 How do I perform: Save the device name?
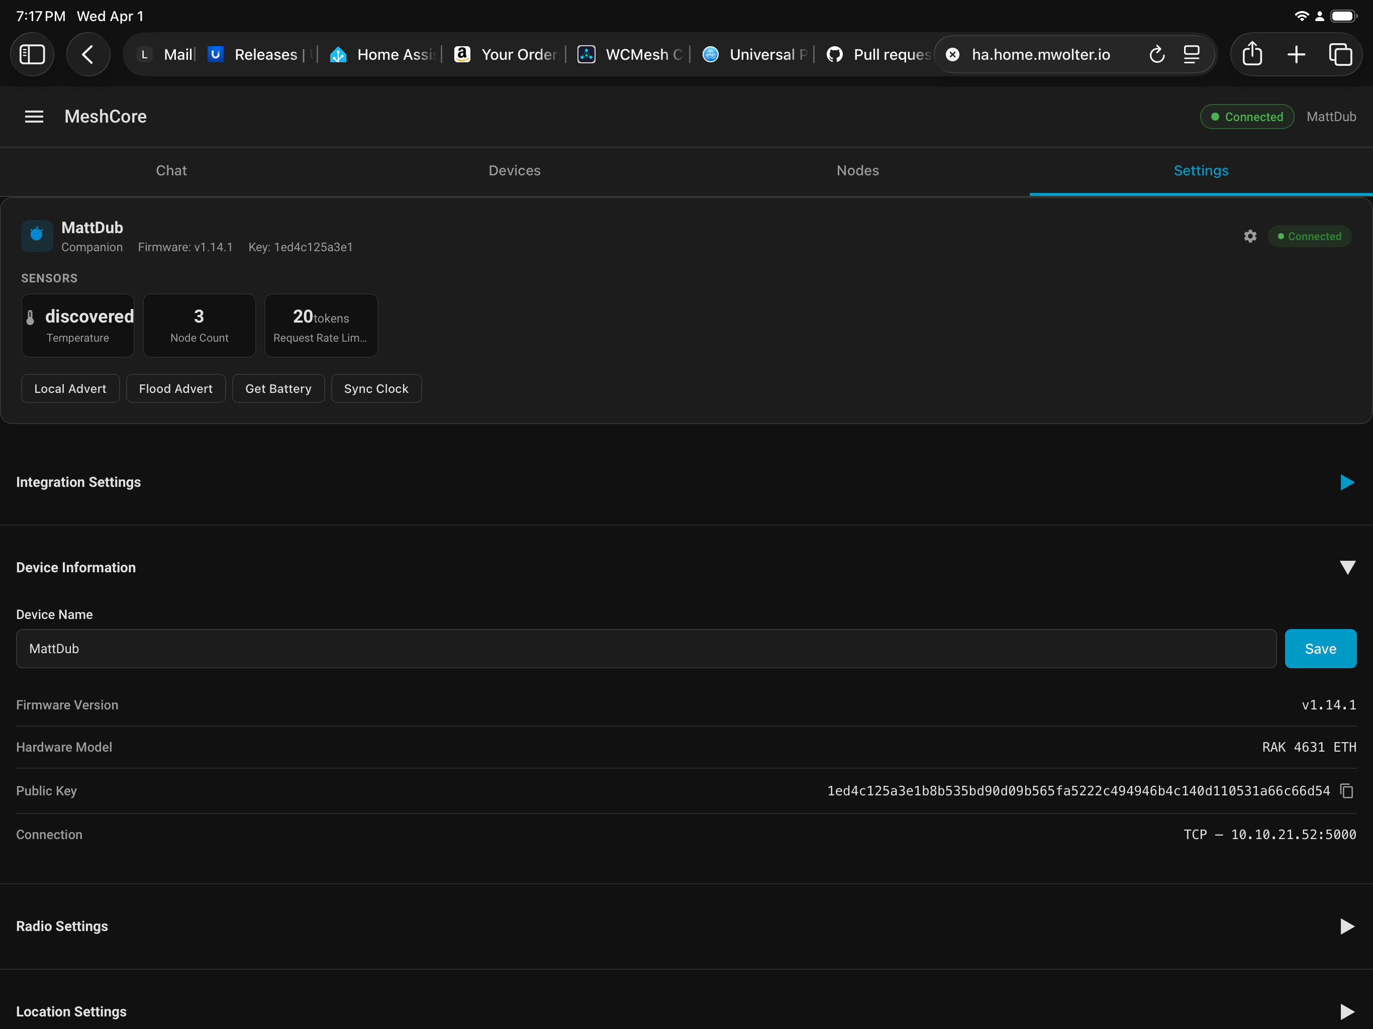coord(1320,649)
